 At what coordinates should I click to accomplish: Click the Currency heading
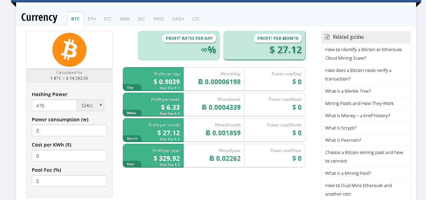coord(39,17)
